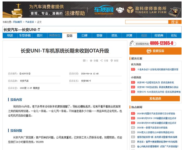Go to 汽车投诉 breadcrumb link
This screenshot has width=182, height=150.
pyautogui.click(x=29, y=22)
